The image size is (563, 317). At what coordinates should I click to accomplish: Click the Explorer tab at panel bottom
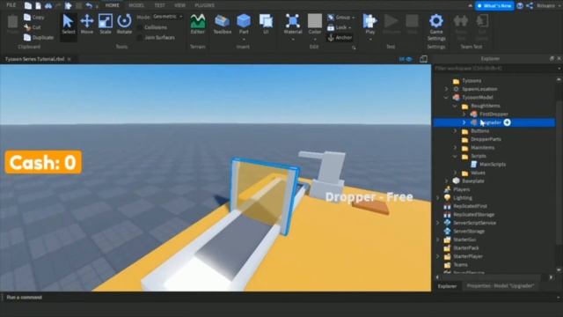[x=448, y=286]
